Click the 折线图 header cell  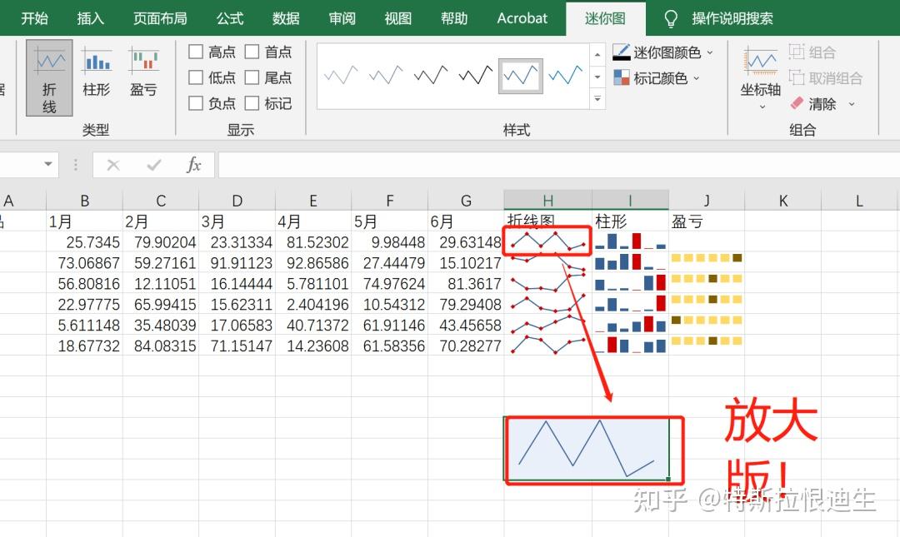(x=548, y=221)
